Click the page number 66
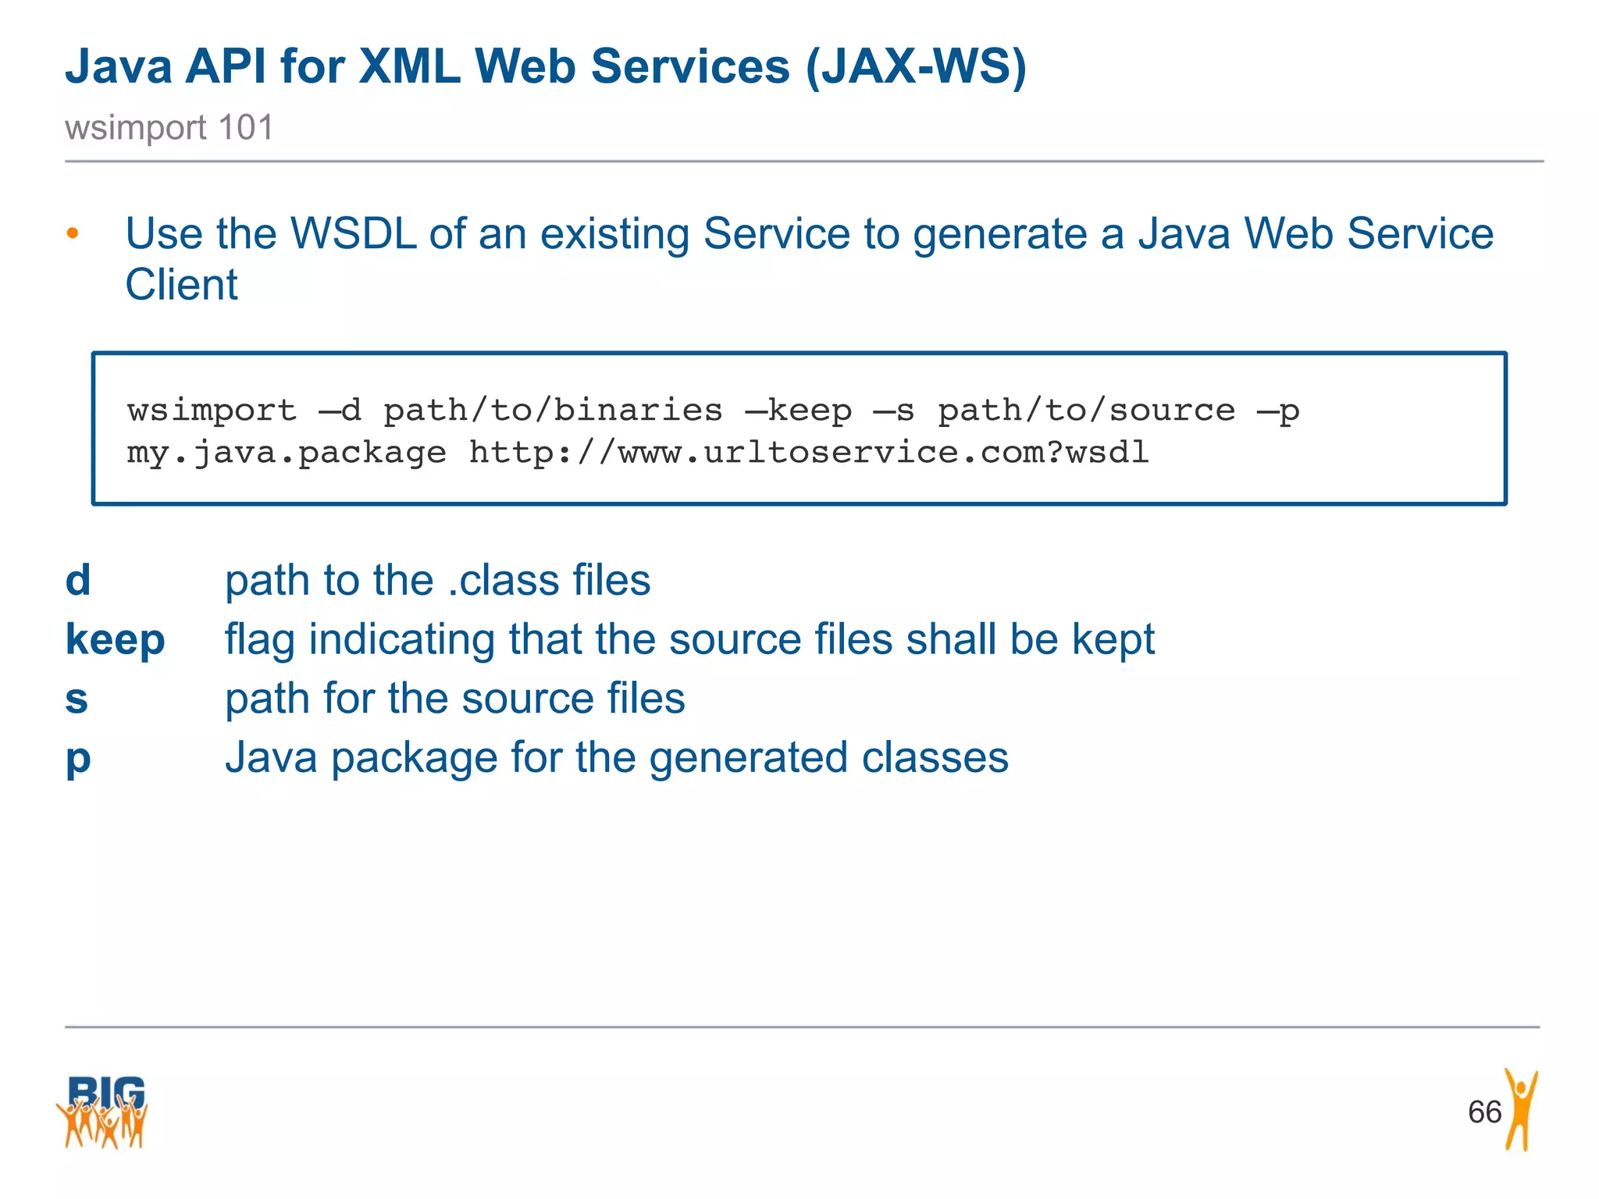Image resolution: width=1599 pixels, height=1199 pixels. click(1484, 1112)
